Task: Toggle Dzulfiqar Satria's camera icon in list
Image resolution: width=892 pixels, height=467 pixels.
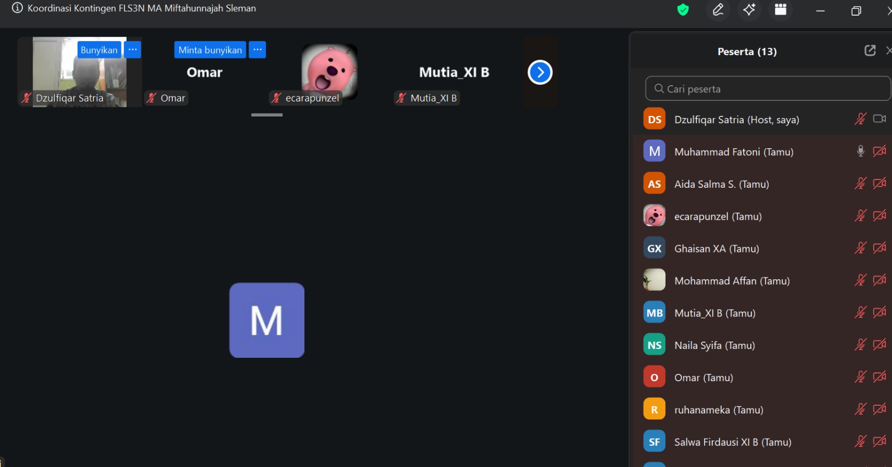Action: [879, 119]
